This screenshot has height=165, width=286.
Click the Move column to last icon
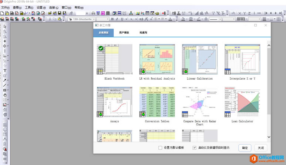pyautogui.click(x=280, y=13)
